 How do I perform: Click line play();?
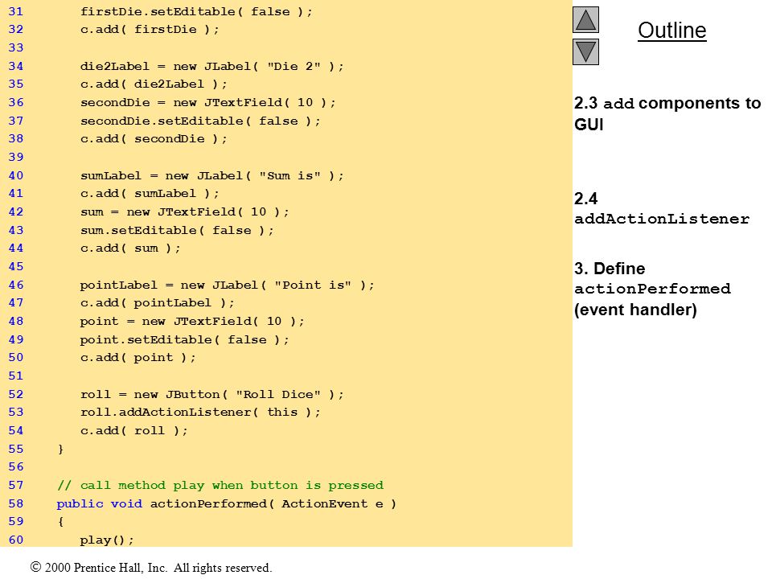[107, 540]
